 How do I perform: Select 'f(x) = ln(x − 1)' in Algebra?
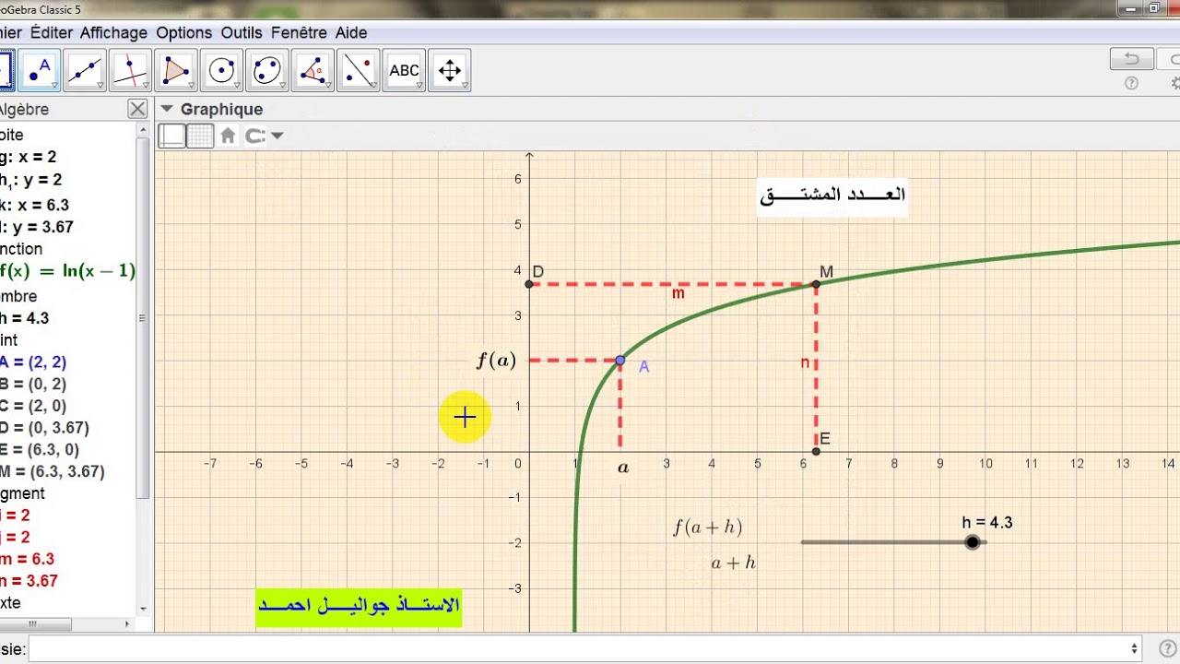(68, 271)
